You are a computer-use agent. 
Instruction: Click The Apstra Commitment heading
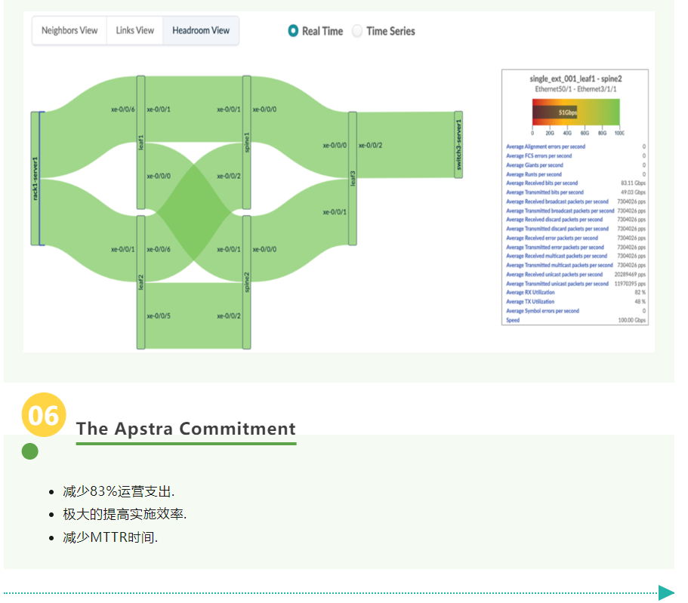pyautogui.click(x=186, y=429)
